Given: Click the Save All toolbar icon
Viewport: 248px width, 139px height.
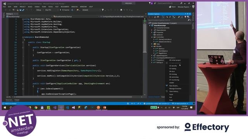Looking at the screenshot, I should coord(23,10).
